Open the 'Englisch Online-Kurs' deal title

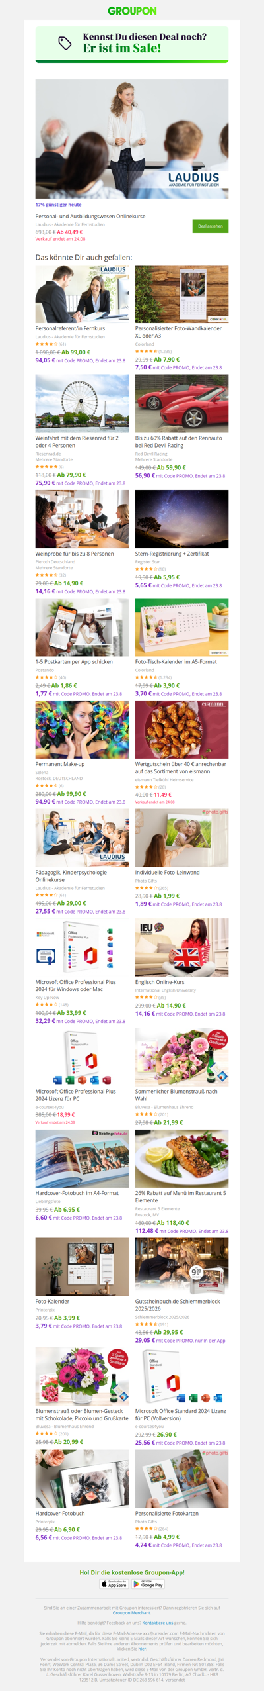[160, 982]
